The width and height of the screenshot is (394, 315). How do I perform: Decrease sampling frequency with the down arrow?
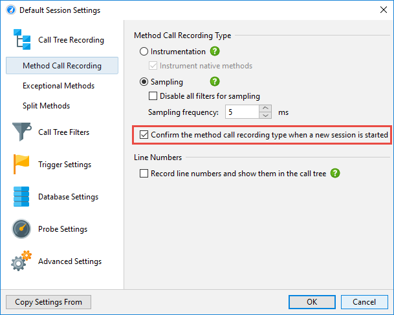[265, 116]
